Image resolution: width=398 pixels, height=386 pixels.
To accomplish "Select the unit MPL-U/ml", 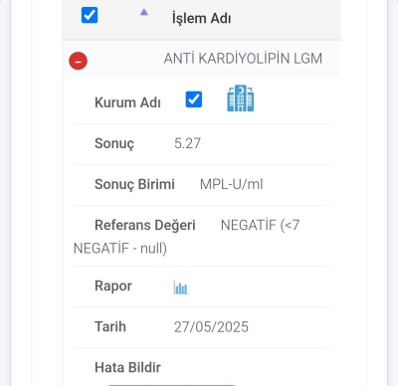I will [231, 184].
